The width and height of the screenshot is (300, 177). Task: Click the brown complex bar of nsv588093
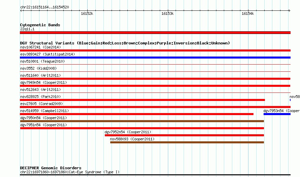pyautogui.click(x=187, y=142)
